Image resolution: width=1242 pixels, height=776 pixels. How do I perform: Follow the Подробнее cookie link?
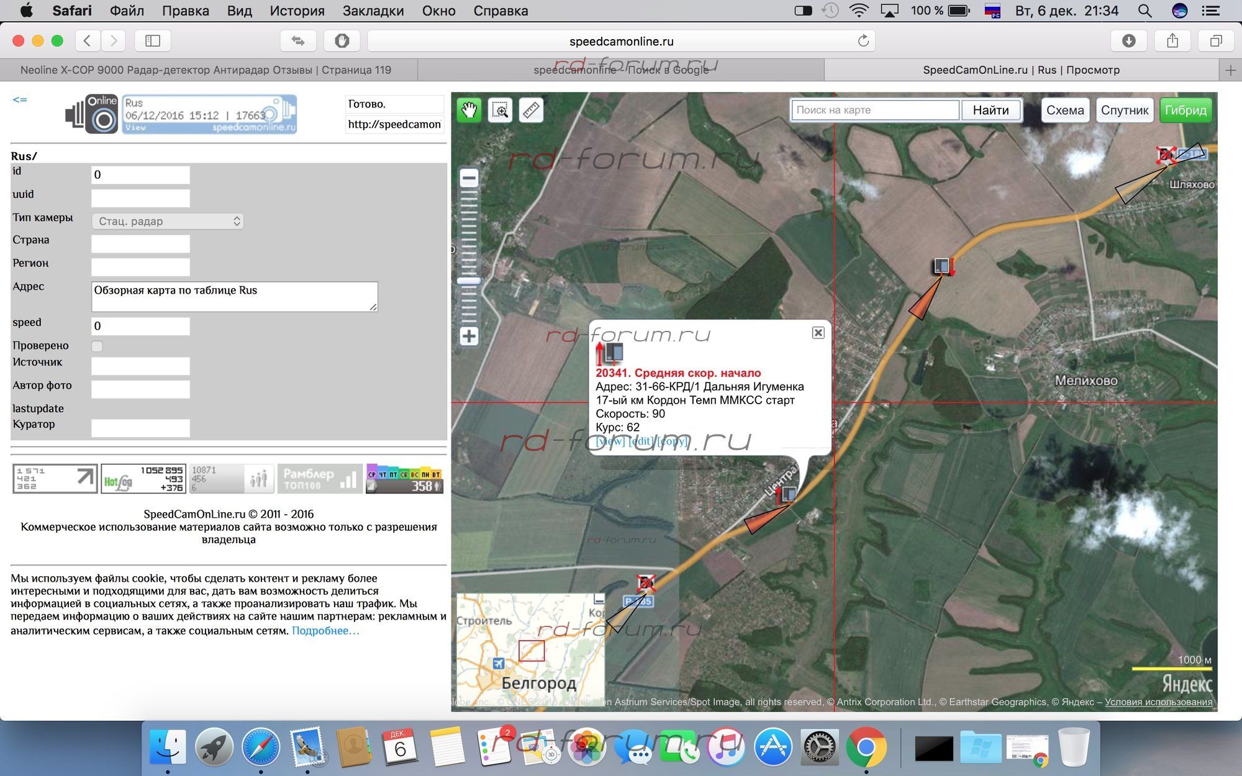point(325,631)
